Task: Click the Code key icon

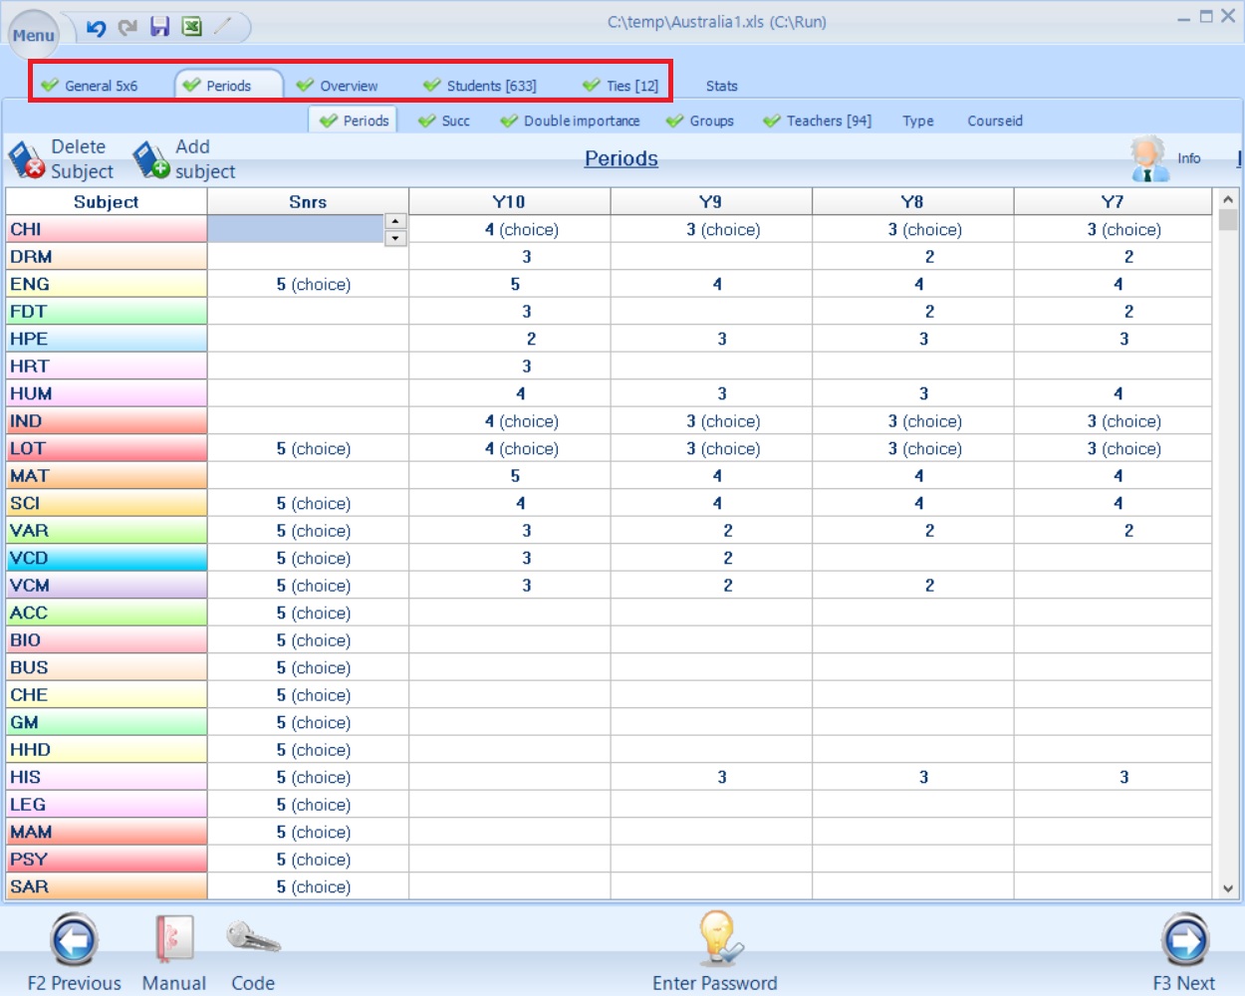Action: click(x=252, y=938)
